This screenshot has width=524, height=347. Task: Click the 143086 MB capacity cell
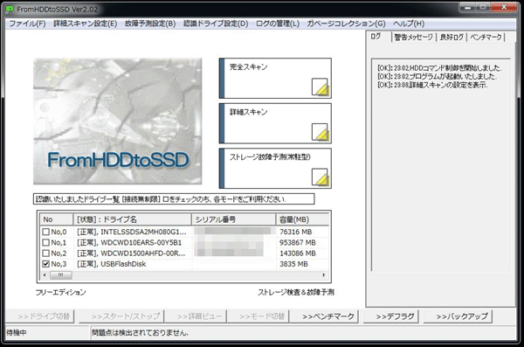298,253
